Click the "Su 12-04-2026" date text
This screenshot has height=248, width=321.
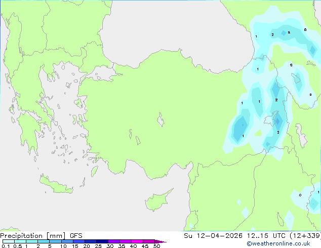pos(213,236)
